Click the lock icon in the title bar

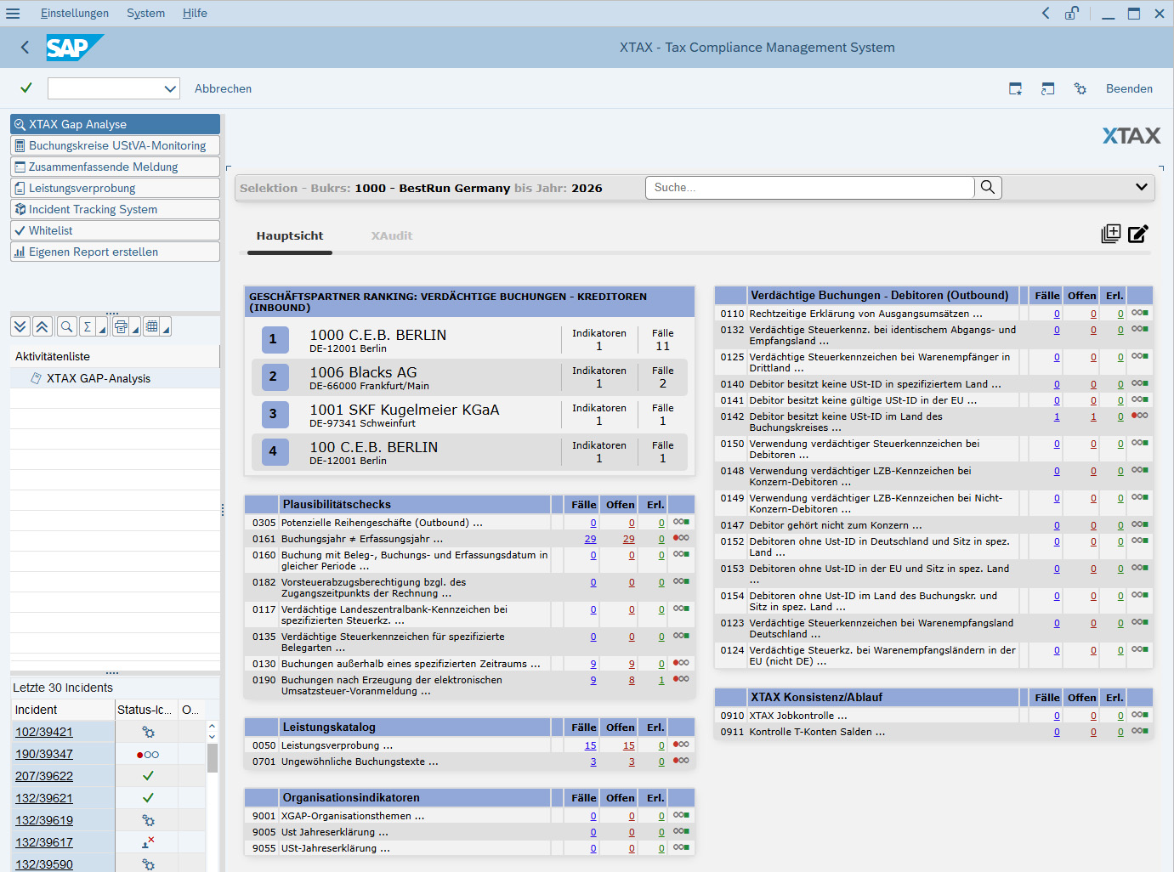pyautogui.click(x=1072, y=13)
